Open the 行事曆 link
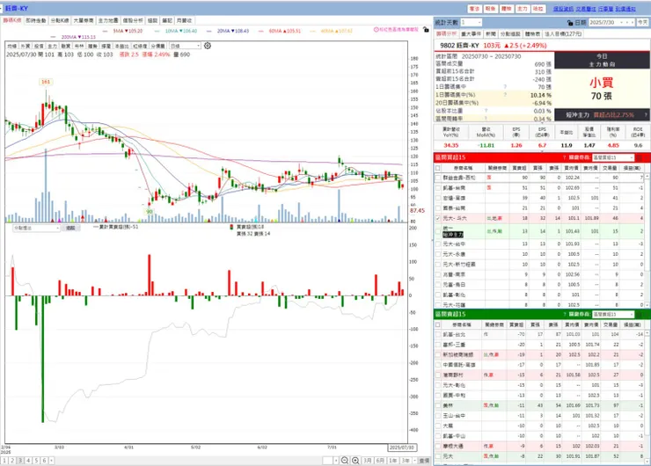This screenshot has width=651, height=466. 606,9
